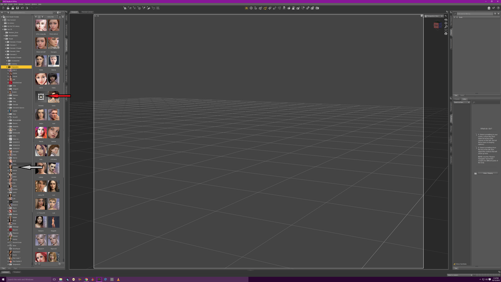Click the Video: Shaping button
This screenshot has height=282, width=501.
487,173
